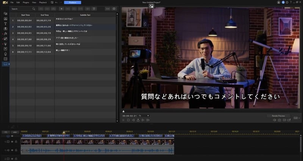This screenshot has height=161, width=303.
Task: Take a snapshot with the camera icon
Action: (x=279, y=120)
